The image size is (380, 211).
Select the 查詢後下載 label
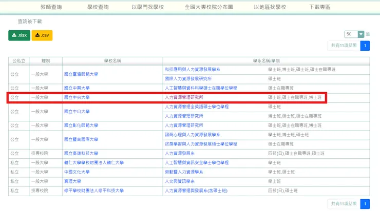point(30,22)
